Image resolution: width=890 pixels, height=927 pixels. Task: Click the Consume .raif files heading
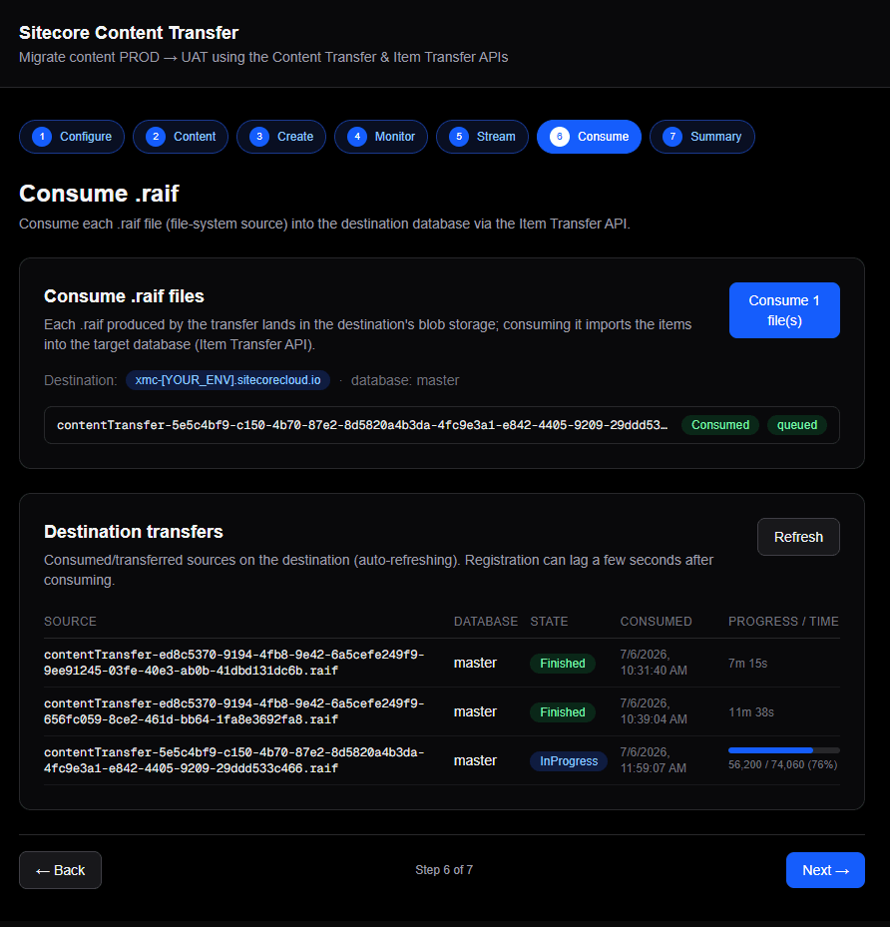pyautogui.click(x=124, y=296)
